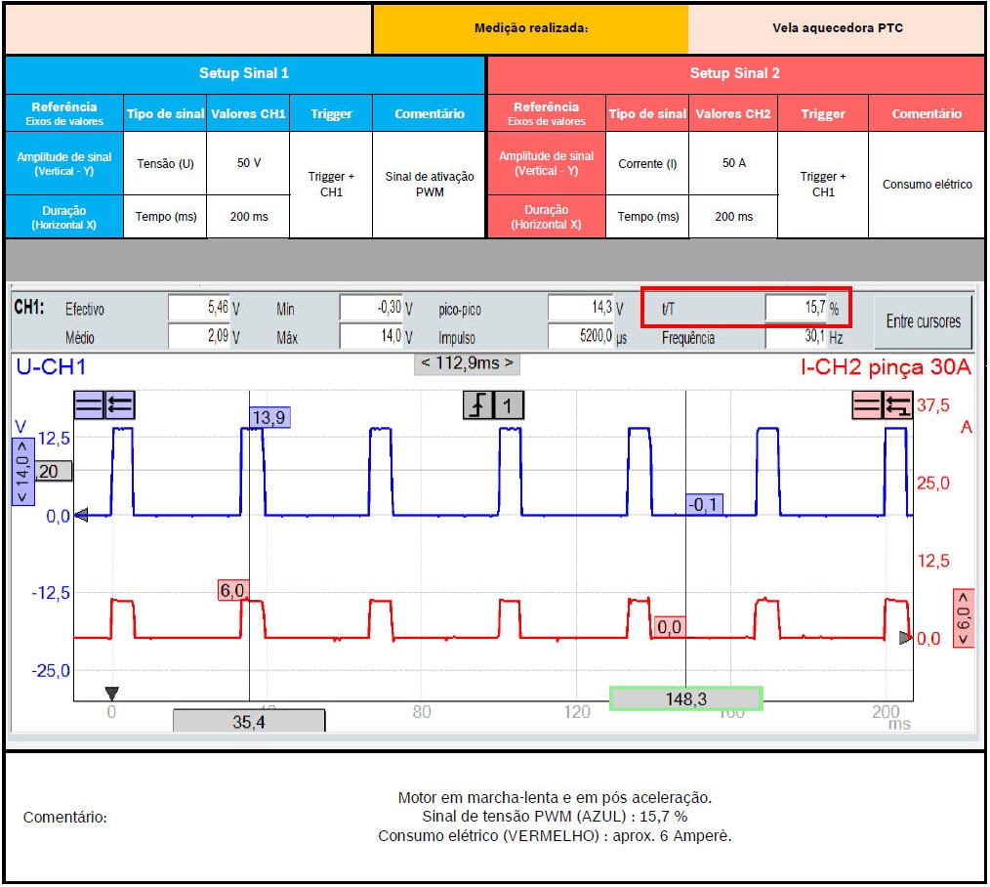Click the Frequência field showing 30,1
The width and height of the screenshot is (990, 887).
(796, 337)
